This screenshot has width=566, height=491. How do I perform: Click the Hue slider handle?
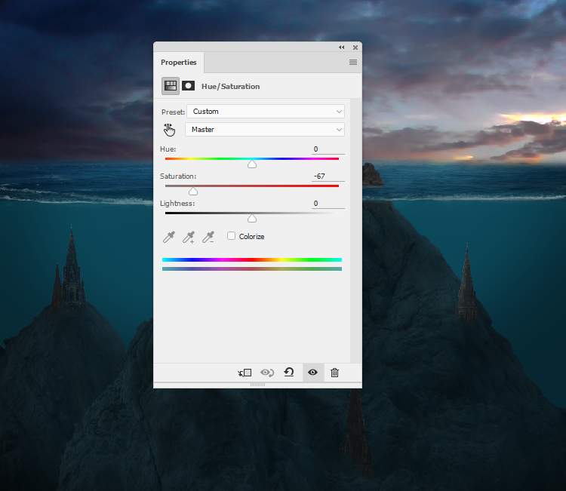pos(252,164)
